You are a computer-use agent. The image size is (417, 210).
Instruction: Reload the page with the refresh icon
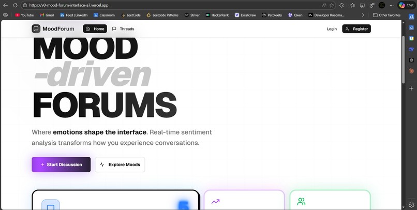tap(16, 5)
